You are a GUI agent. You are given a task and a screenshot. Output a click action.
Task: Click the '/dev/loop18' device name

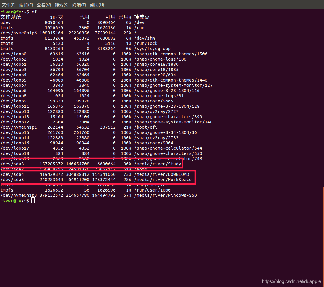(x=15, y=154)
